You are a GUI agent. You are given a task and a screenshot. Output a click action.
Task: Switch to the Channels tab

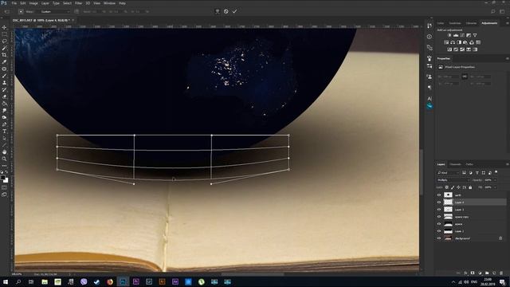coord(455,164)
